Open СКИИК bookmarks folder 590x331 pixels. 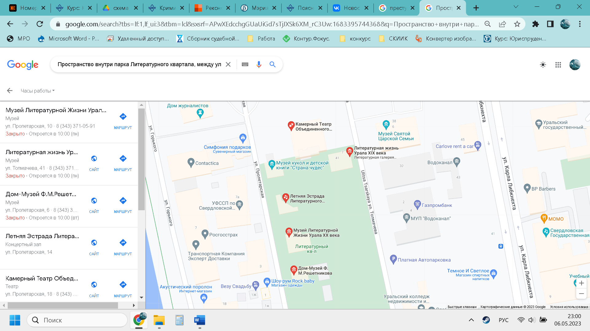[393, 39]
